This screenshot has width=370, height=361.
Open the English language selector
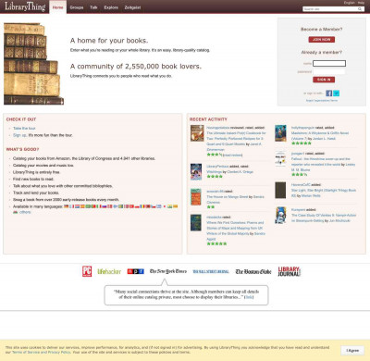tap(349, 3)
